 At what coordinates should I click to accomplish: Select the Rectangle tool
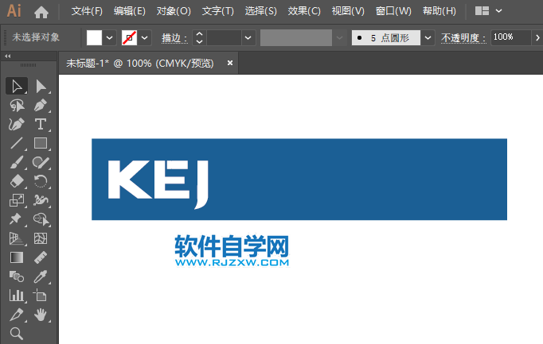pos(41,143)
